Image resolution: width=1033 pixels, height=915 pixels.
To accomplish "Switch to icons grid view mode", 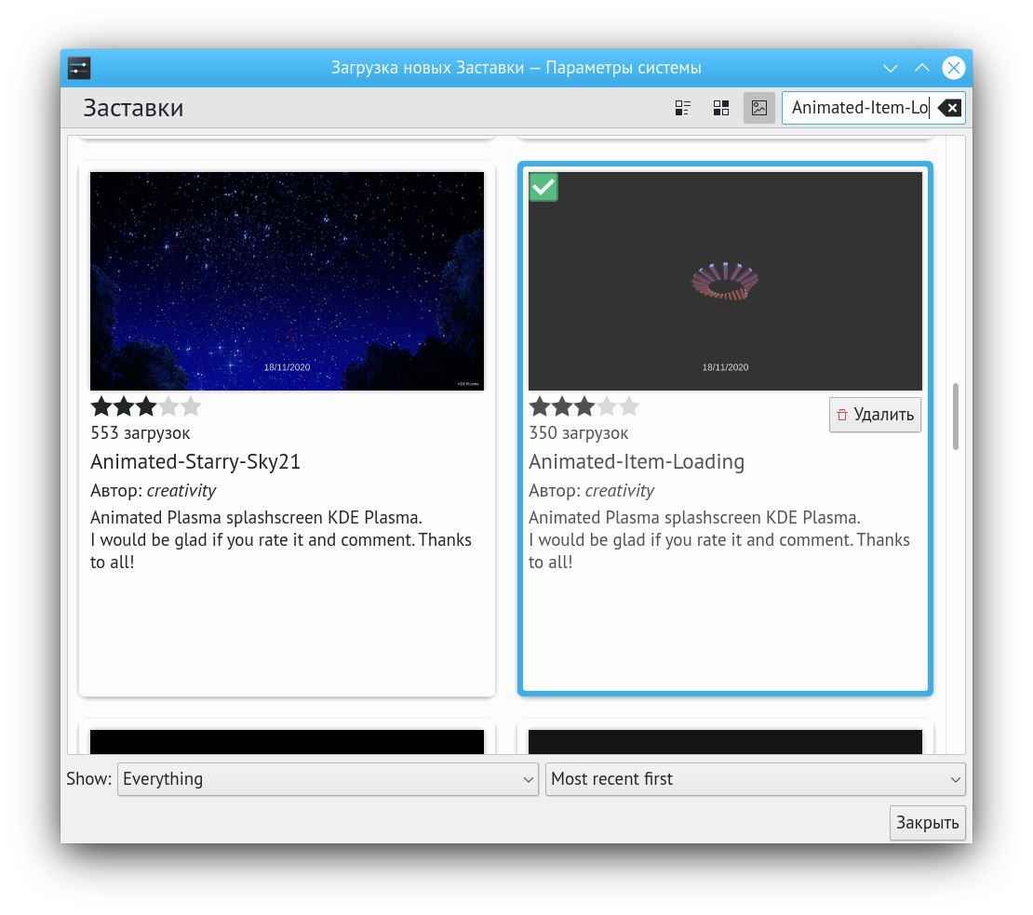I will (720, 108).
